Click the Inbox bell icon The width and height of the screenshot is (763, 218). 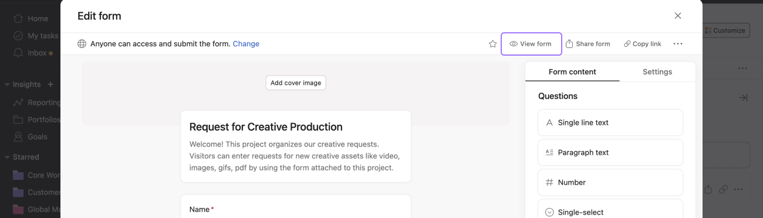click(18, 53)
